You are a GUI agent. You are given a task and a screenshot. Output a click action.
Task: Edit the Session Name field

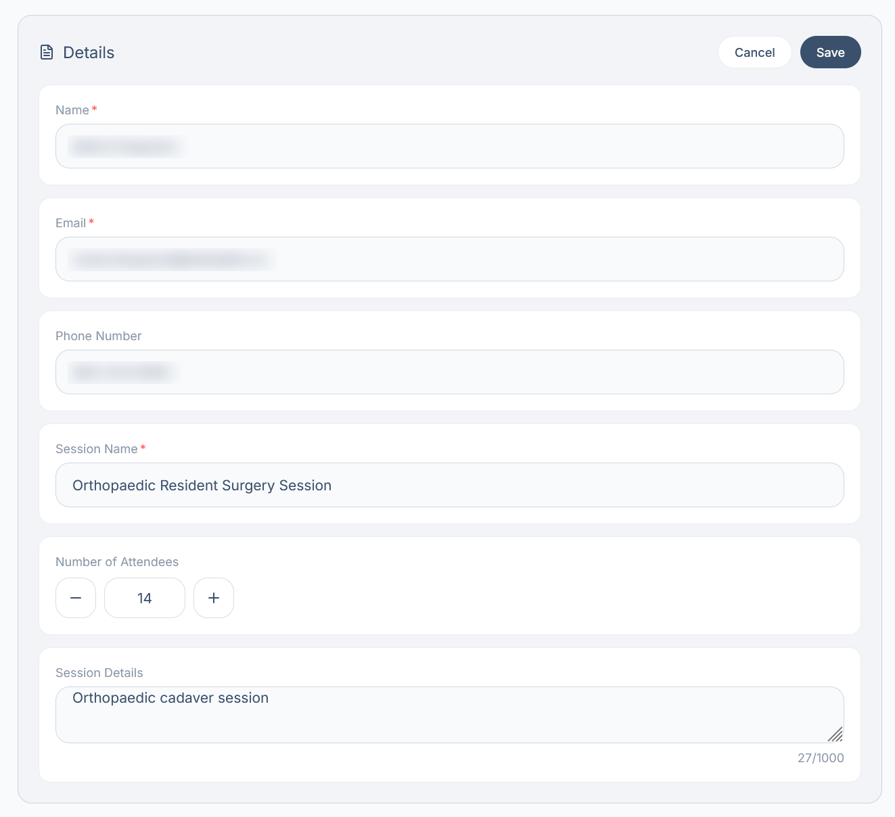[x=450, y=485]
